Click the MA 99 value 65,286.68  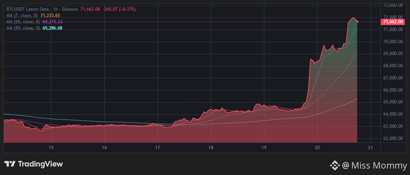(52, 28)
